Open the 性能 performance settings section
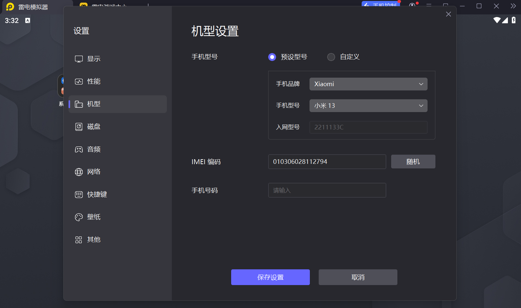This screenshot has width=521, height=308. [118, 81]
